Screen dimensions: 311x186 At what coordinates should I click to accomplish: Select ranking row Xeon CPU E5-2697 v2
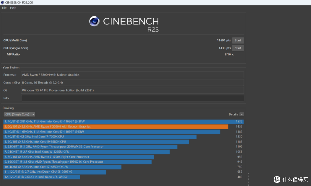(x=123, y=172)
